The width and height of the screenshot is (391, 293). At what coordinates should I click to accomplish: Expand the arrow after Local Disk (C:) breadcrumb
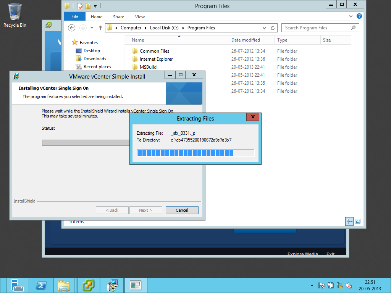(183, 28)
